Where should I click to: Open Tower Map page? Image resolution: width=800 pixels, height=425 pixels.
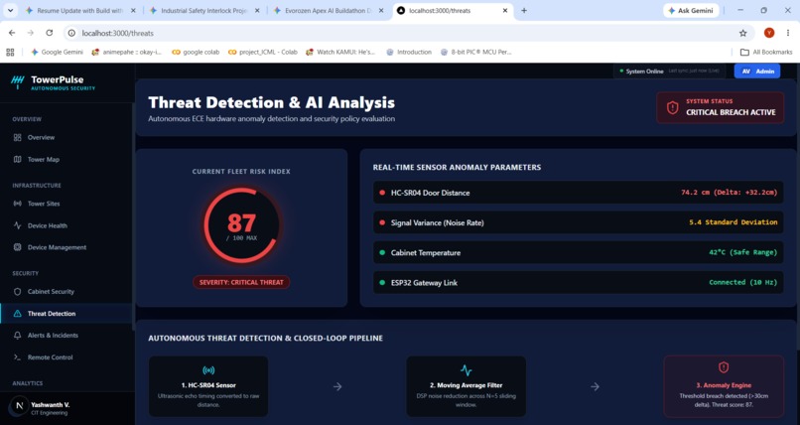67,159
